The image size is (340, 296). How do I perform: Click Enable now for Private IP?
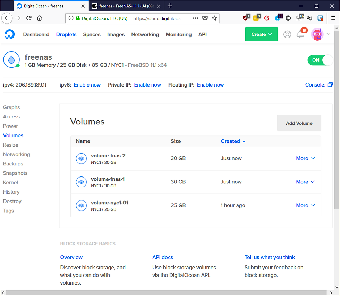coord(147,85)
